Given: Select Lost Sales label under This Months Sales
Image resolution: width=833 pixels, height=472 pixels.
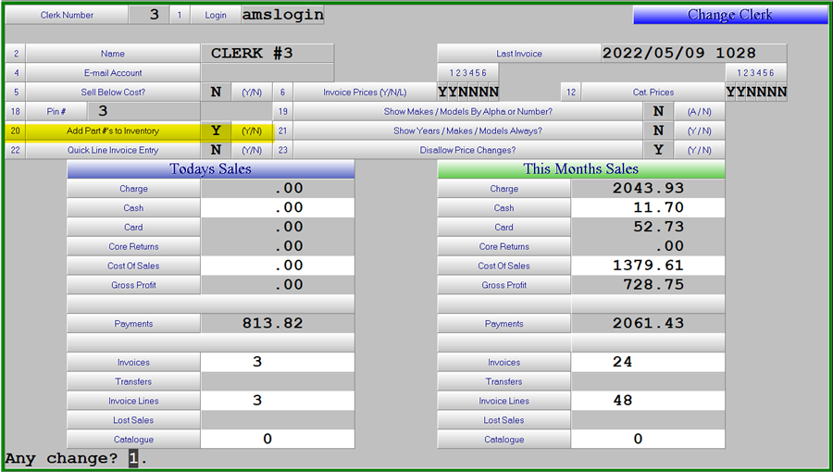Looking at the screenshot, I should (504, 420).
